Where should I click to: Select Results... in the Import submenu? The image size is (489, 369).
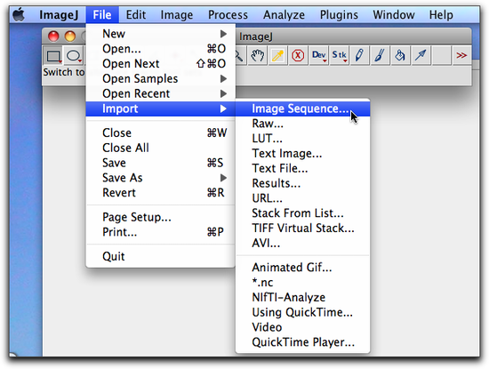303,183
